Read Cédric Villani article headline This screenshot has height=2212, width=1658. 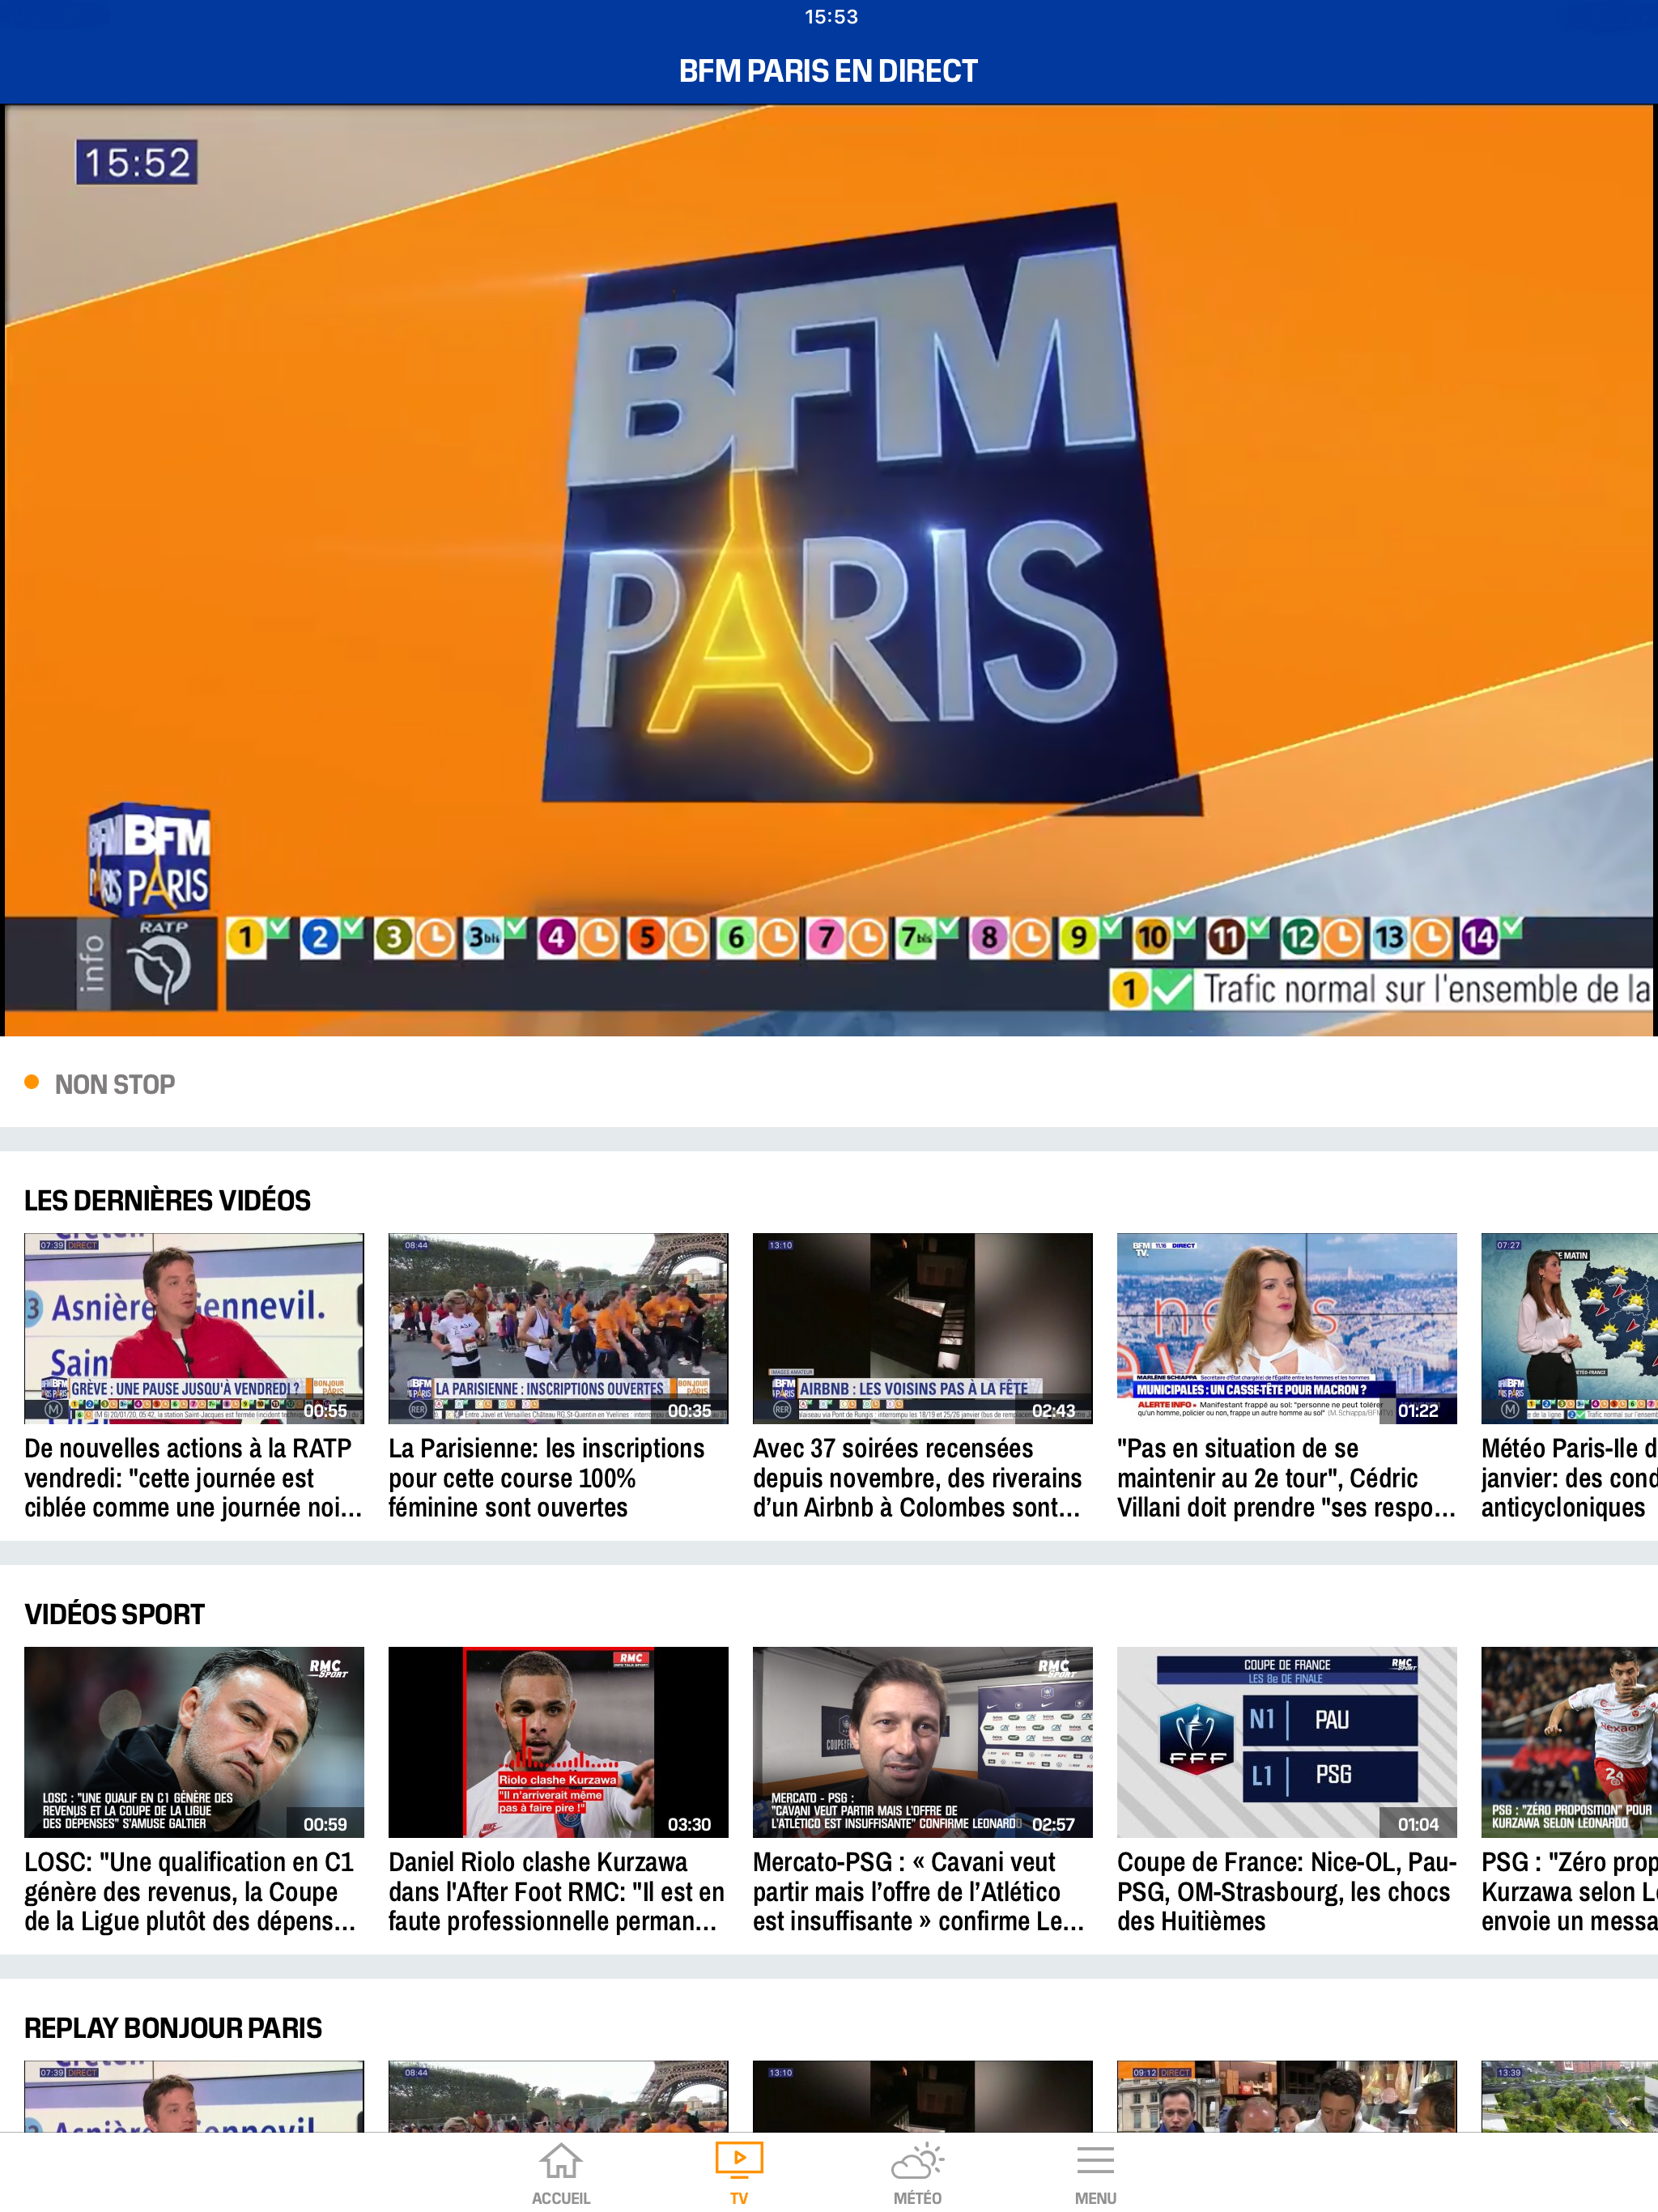click(x=1284, y=1478)
